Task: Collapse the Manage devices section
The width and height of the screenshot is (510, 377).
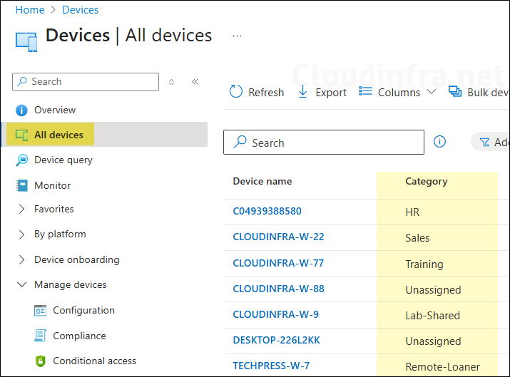Action: 21,285
